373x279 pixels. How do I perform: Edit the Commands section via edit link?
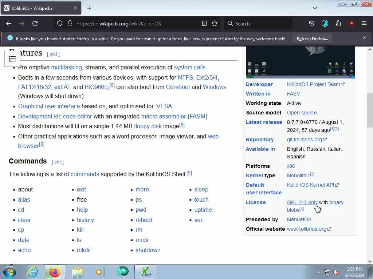[x=58, y=162]
